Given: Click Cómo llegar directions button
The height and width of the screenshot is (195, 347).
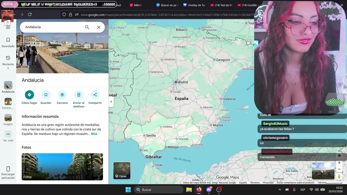Looking at the screenshot, I should point(29,97).
